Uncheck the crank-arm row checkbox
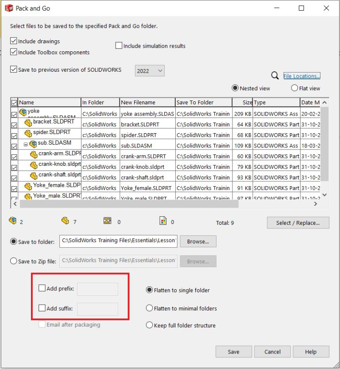 click(14, 157)
